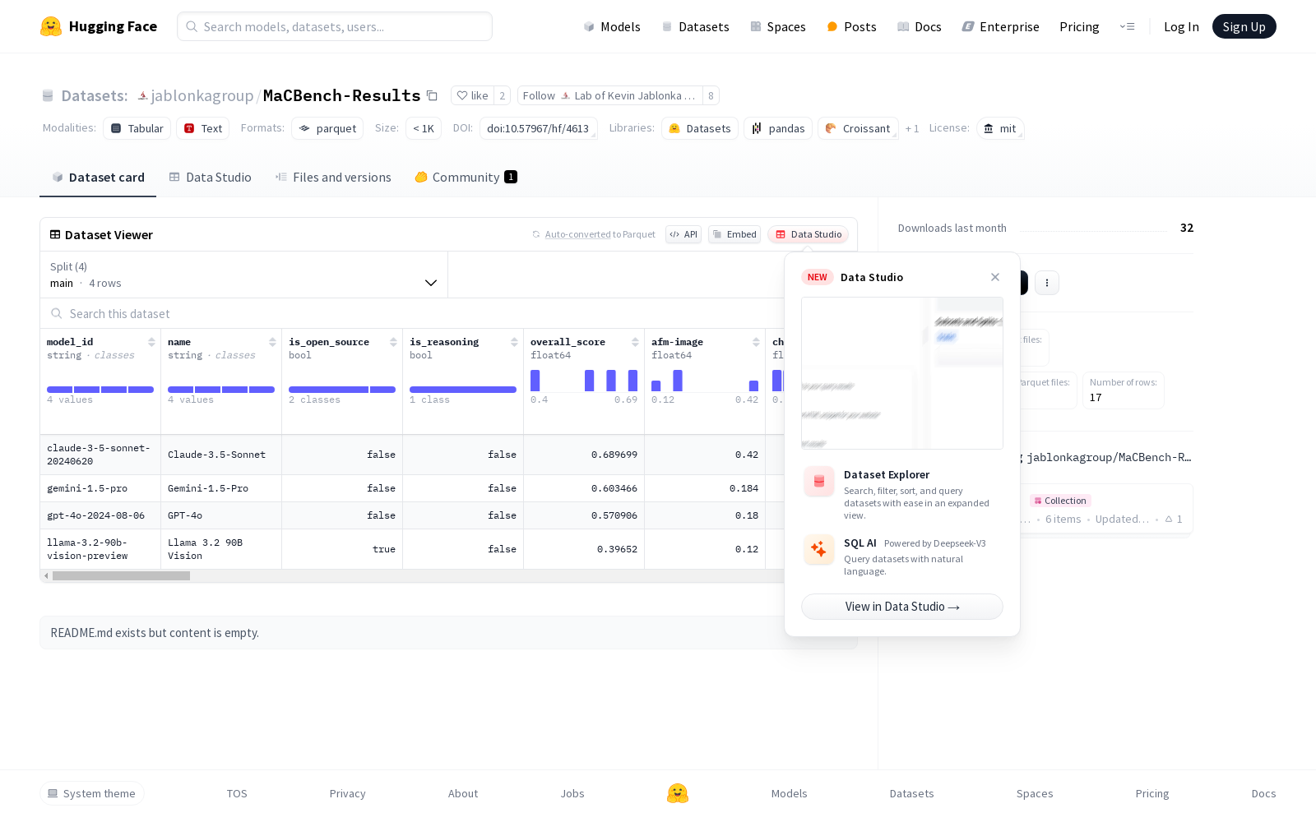
Task: Focus the main search models field
Action: [335, 26]
